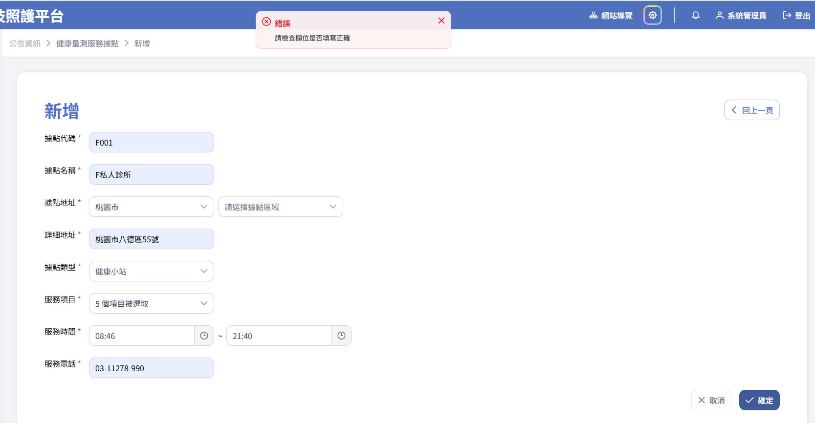Click 登出 to log out
This screenshot has width=815, height=423.
(x=796, y=16)
